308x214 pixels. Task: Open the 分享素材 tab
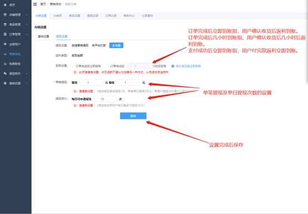pos(147,16)
